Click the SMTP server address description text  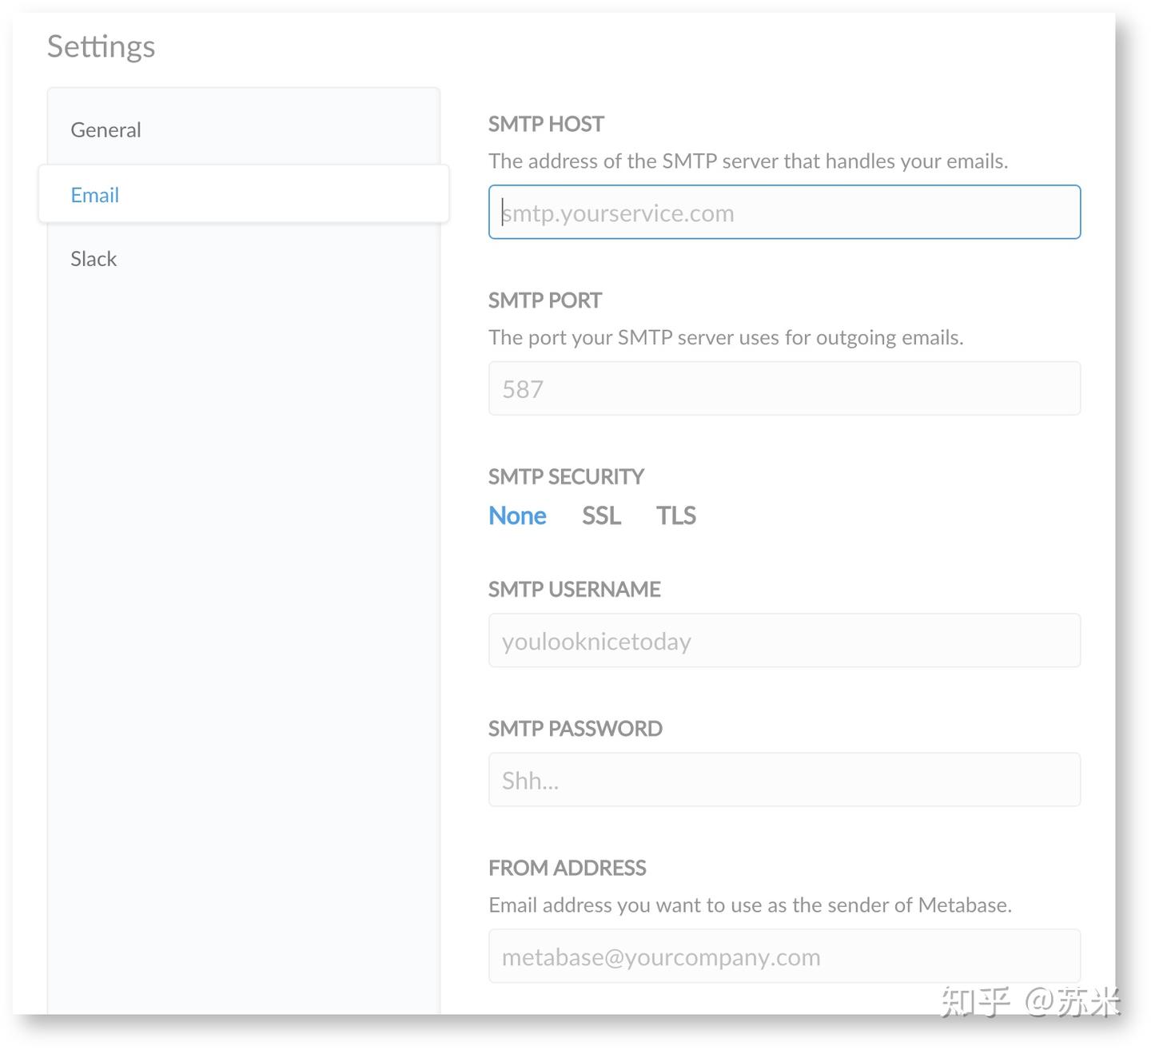click(x=748, y=161)
